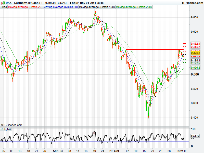Viewport: 204px width, 153px height.
Task: Click the date label 19 on time axis
Action: coord(94,151)
